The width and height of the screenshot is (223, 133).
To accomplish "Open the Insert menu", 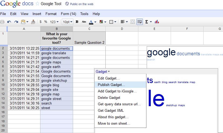I will [37, 14].
